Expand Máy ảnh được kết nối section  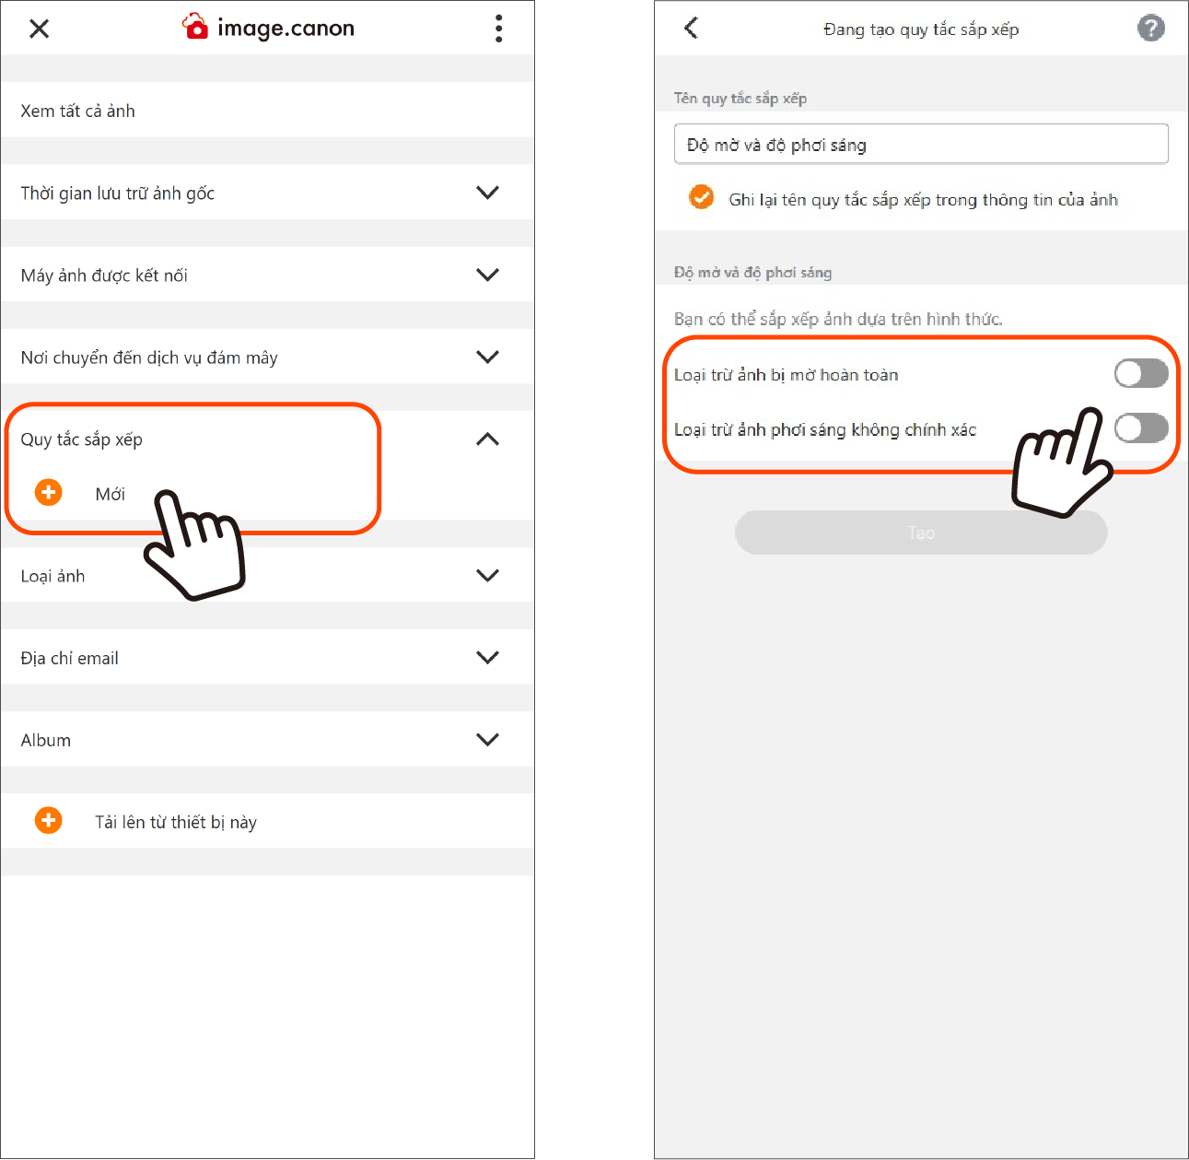point(487,275)
